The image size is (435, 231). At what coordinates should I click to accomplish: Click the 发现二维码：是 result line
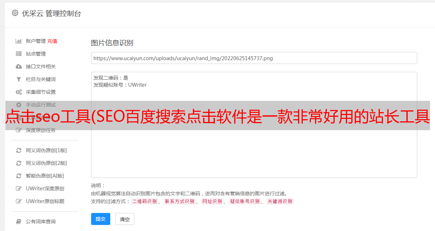[111, 78]
